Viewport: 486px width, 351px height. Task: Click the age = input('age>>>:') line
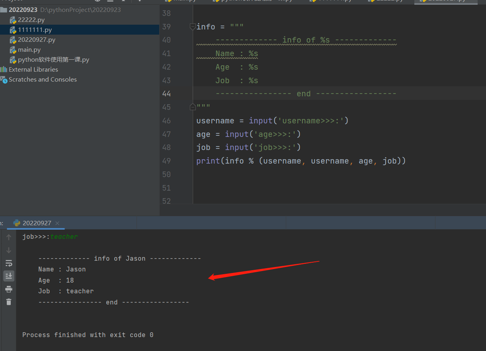248,134
